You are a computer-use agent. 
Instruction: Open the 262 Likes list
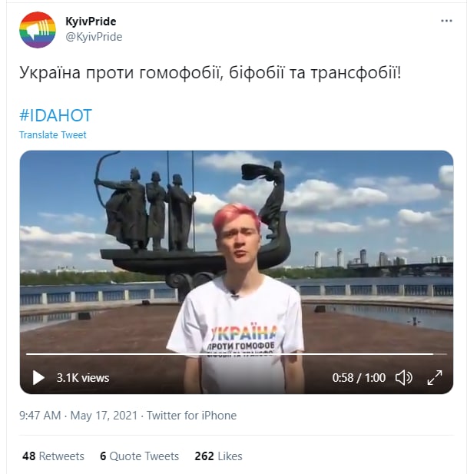tap(219, 456)
